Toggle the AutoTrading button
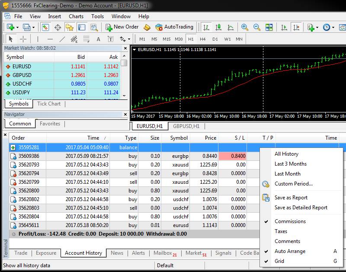 pos(174,27)
